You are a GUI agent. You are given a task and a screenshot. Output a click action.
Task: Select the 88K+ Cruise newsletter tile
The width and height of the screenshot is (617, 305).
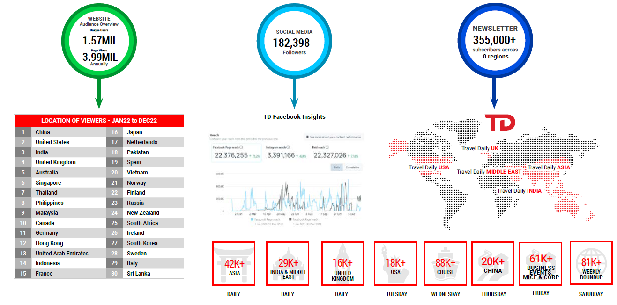tap(446, 263)
